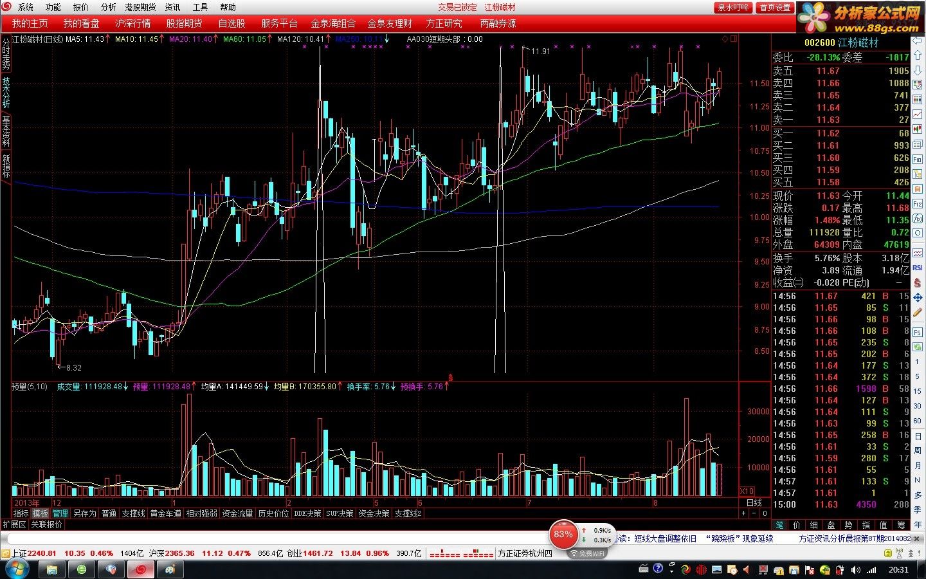The height and width of the screenshot is (579, 926).
Task: Switch to 1-minute period
Action: (x=918, y=362)
